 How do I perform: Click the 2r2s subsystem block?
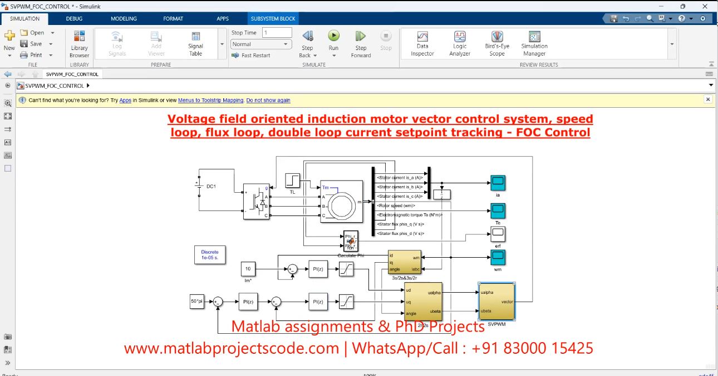[423, 302]
